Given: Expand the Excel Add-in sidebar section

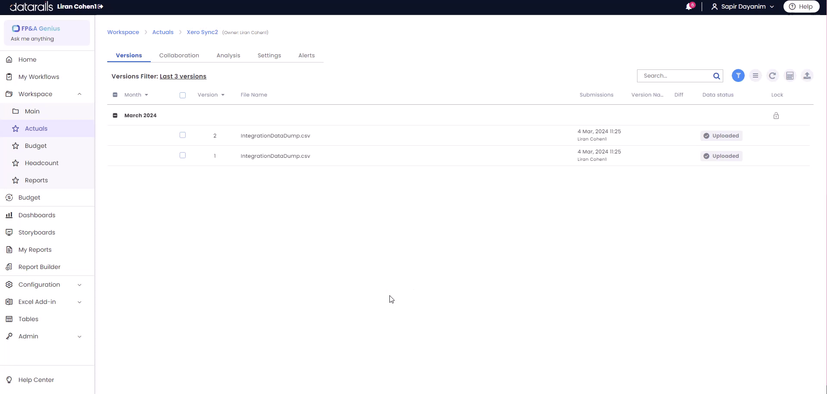Looking at the screenshot, I should 79,302.
